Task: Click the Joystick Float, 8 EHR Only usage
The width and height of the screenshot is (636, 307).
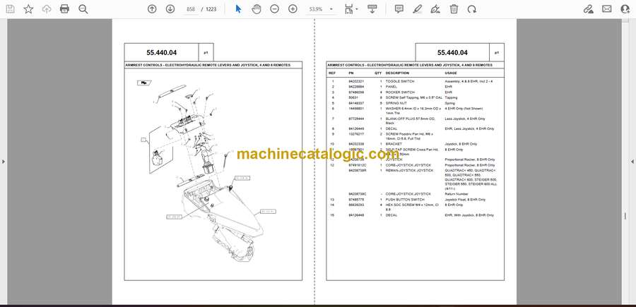Action: click(x=465, y=200)
